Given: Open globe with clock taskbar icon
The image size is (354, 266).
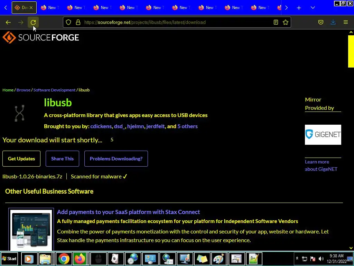Looking at the screenshot, I should 133,258.
